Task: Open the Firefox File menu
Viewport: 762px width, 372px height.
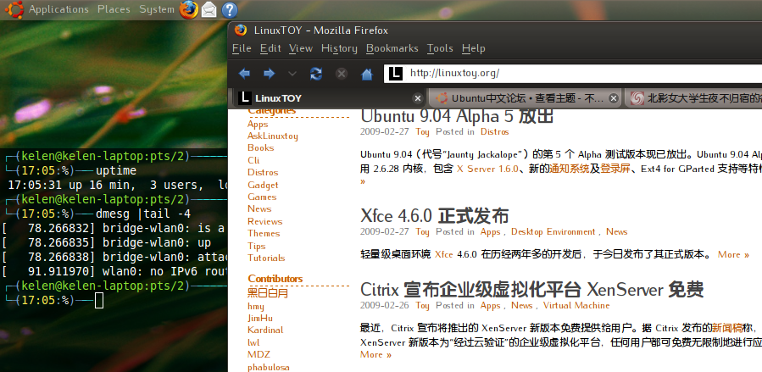Action: point(242,48)
